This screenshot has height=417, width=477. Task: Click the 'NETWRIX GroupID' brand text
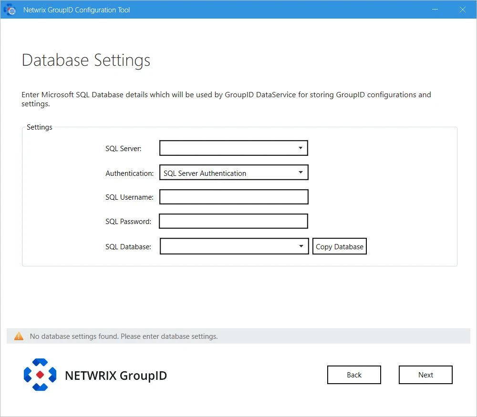click(116, 376)
